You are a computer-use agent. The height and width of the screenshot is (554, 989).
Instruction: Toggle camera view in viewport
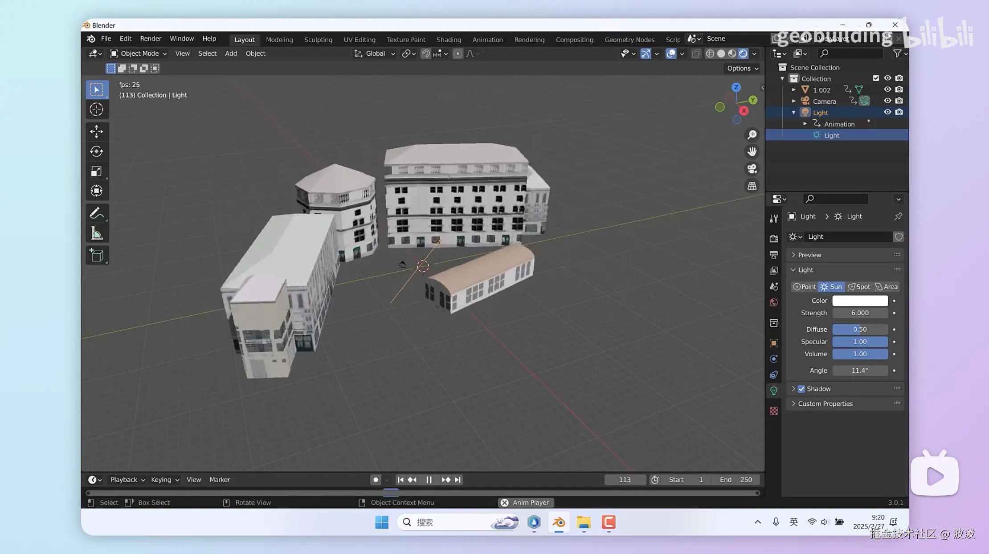tap(752, 169)
